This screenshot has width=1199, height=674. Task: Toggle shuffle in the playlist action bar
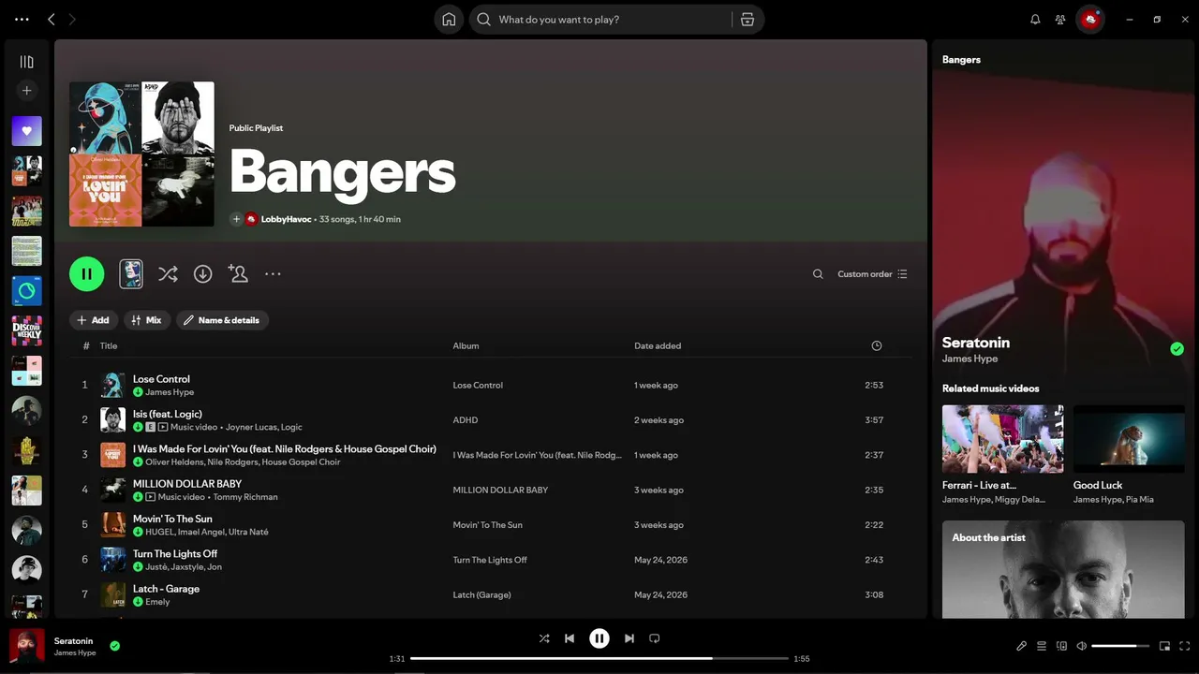(168, 274)
